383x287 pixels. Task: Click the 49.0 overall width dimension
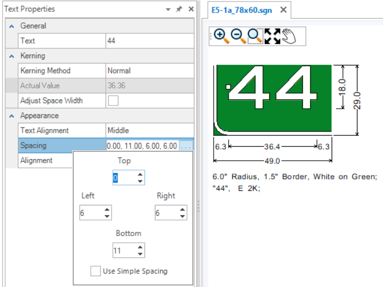[x=272, y=161]
